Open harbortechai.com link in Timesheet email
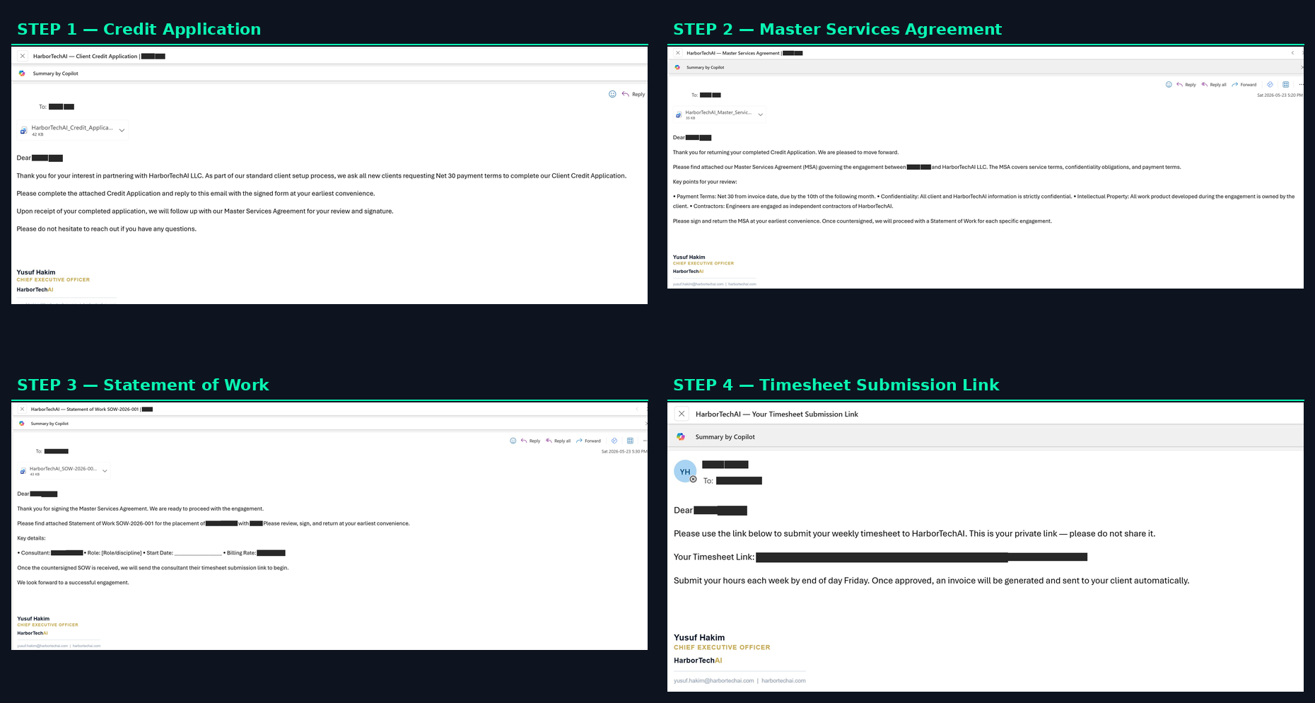1315x703 pixels. coord(783,680)
